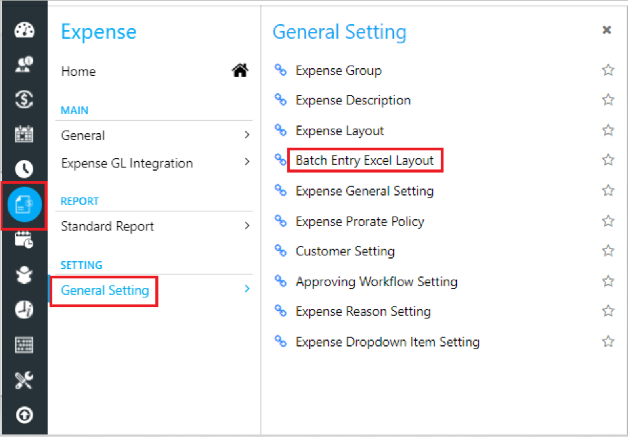This screenshot has width=628, height=437.
Task: Open the payroll dollar sidebar icon
Action: (24, 99)
